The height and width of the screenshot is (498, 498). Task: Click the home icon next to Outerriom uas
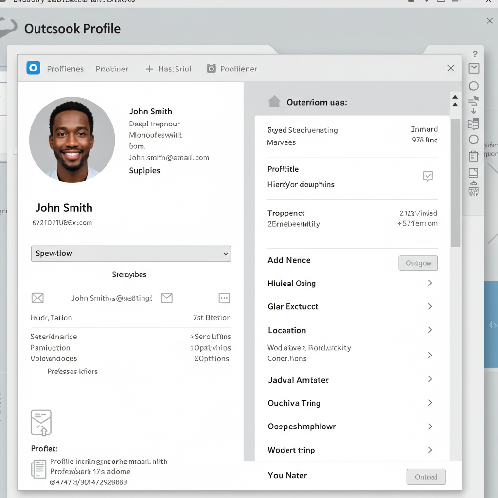click(x=274, y=102)
